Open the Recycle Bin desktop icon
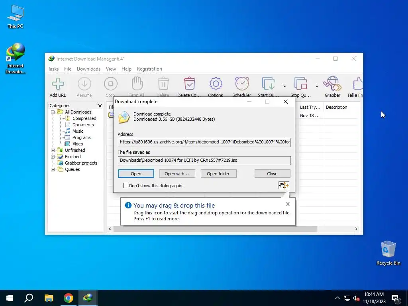Image resolution: width=408 pixels, height=306 pixels. (x=388, y=253)
